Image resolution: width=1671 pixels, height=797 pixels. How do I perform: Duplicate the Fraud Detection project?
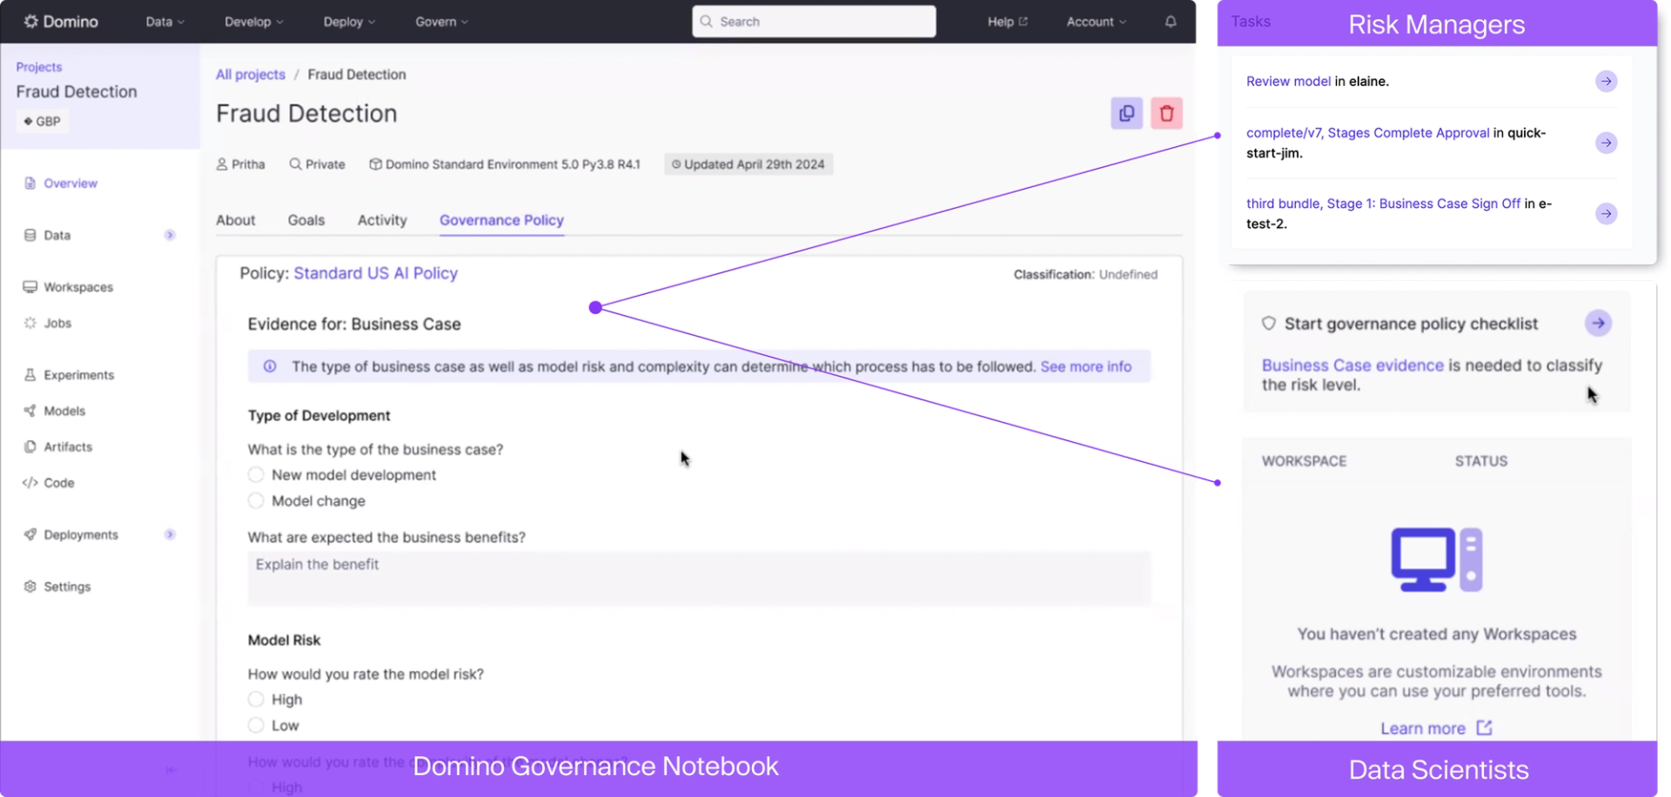[x=1126, y=113]
